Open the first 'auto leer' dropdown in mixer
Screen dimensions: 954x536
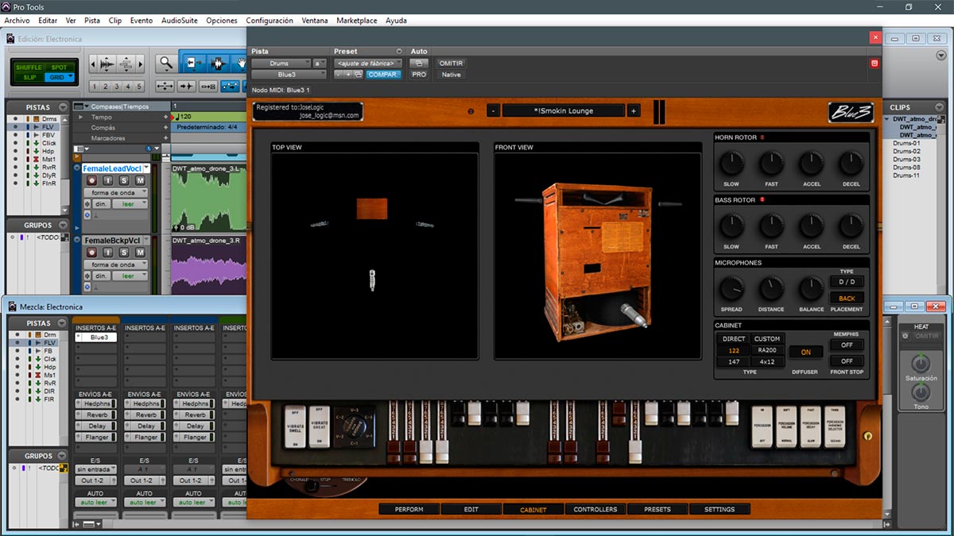click(95, 502)
